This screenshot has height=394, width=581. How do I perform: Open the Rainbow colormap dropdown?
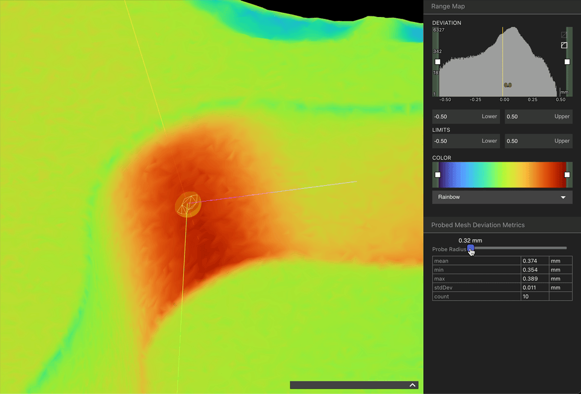(502, 197)
